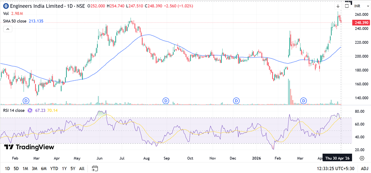Click the fullscreen frame icon beside INR
The image size is (371, 173).
pyautogui.click(x=347, y=6)
